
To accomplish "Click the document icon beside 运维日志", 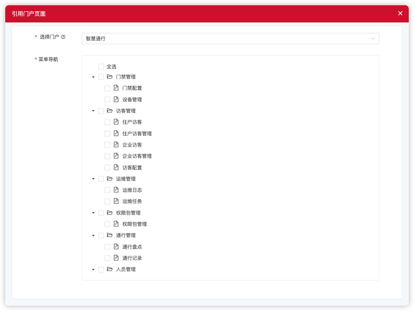I will (116, 190).
